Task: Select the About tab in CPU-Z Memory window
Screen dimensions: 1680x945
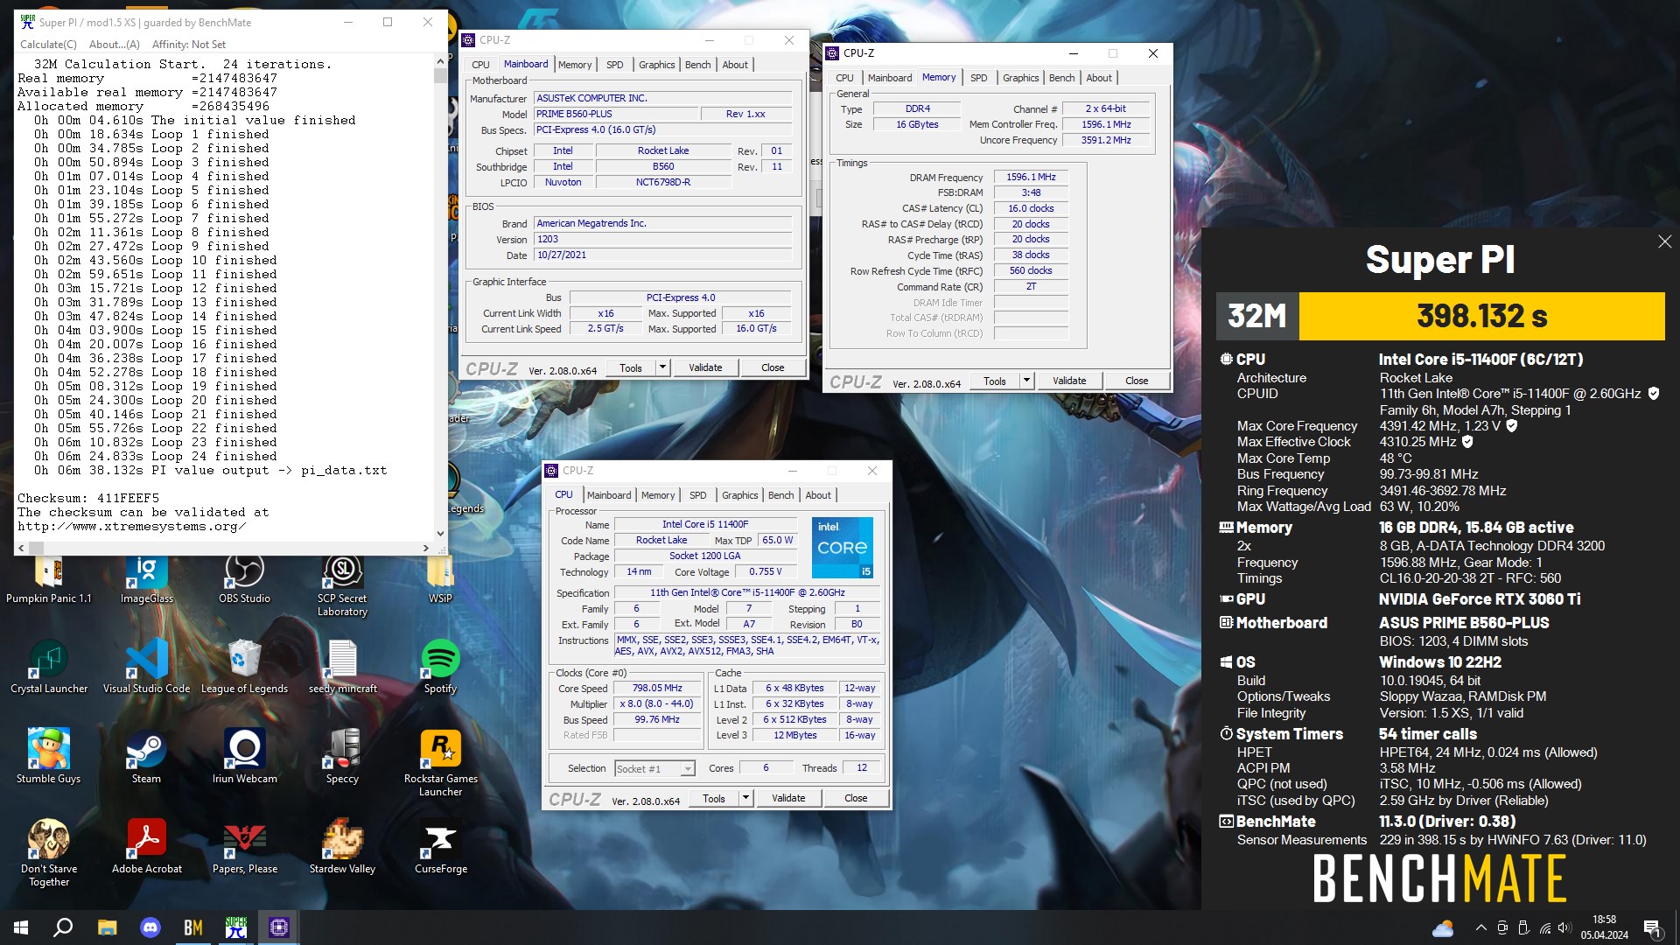Action: pyautogui.click(x=1099, y=78)
